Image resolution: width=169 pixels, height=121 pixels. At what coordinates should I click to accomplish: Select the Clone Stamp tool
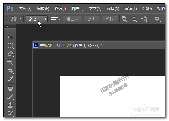click(x=10, y=105)
